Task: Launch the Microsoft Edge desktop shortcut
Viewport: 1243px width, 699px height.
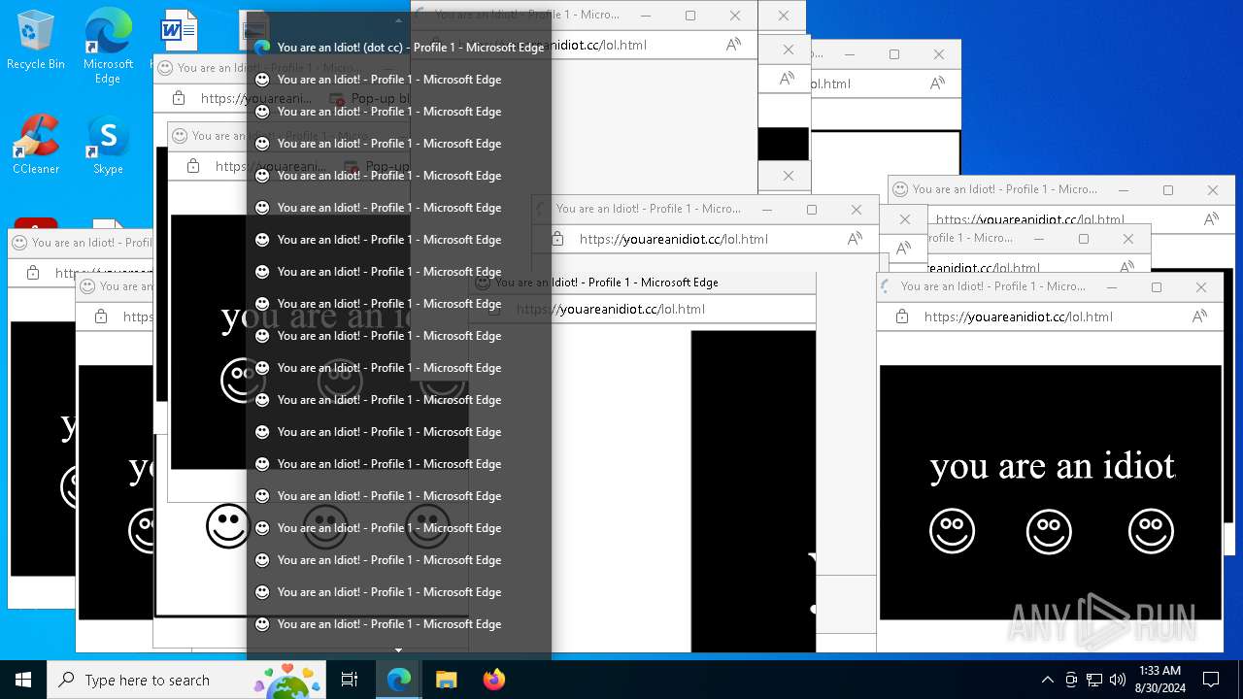Action: 108,46
